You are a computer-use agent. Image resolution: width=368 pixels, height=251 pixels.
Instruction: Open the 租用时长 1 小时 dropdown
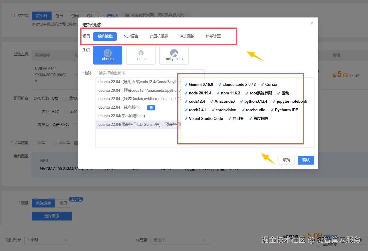(x=48, y=240)
